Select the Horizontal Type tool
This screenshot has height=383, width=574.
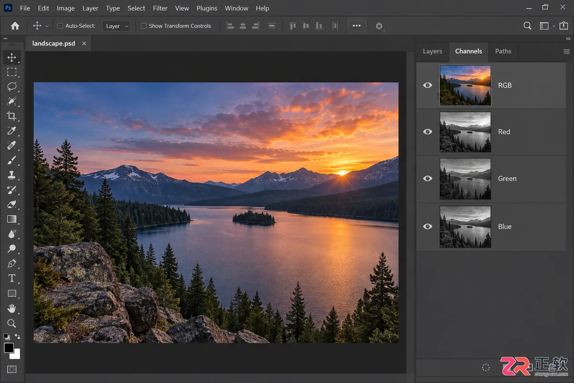coord(12,278)
